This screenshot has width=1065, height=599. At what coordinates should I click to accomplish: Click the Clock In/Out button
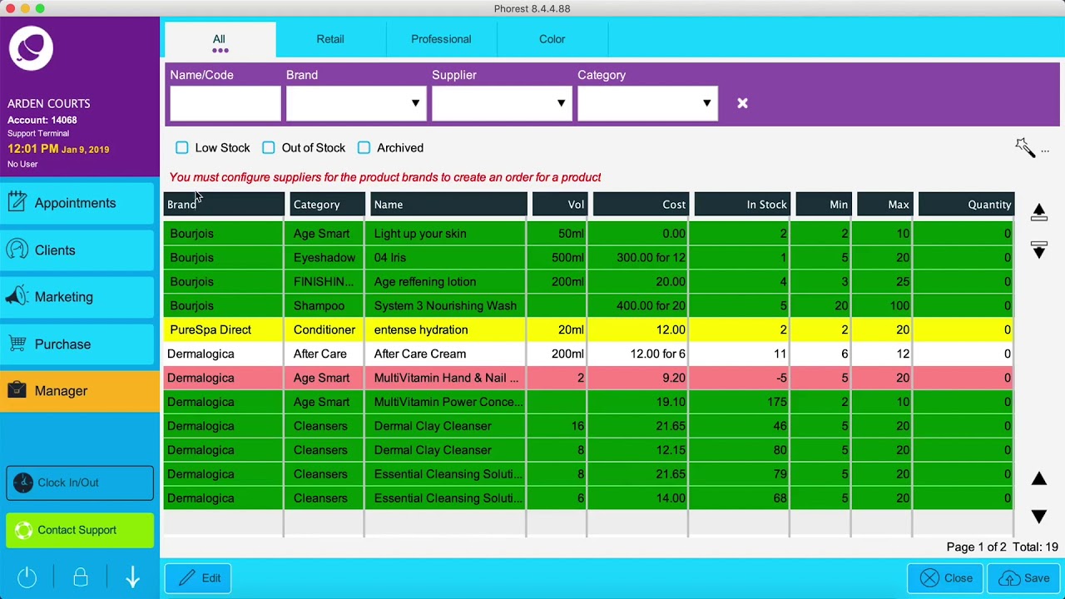80,483
